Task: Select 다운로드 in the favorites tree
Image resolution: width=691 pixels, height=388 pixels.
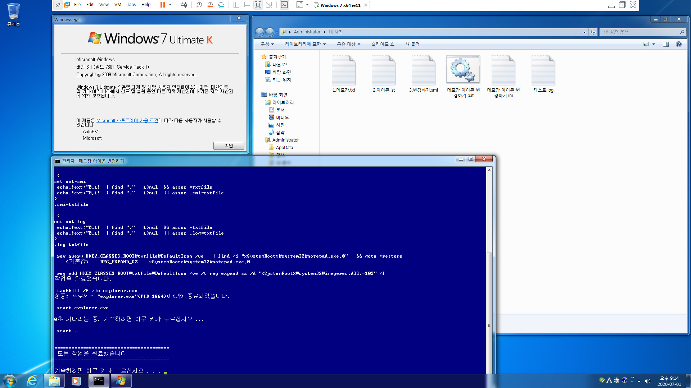Action: [x=281, y=65]
